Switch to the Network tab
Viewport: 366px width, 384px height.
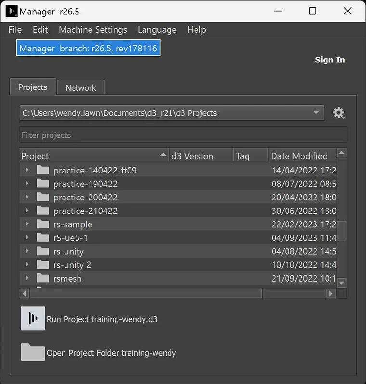coord(81,88)
